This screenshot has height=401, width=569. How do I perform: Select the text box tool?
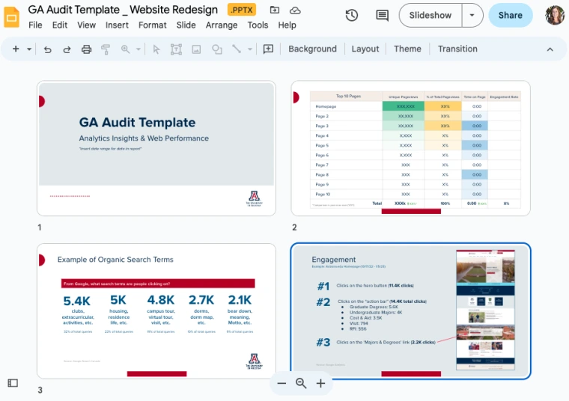tap(176, 49)
